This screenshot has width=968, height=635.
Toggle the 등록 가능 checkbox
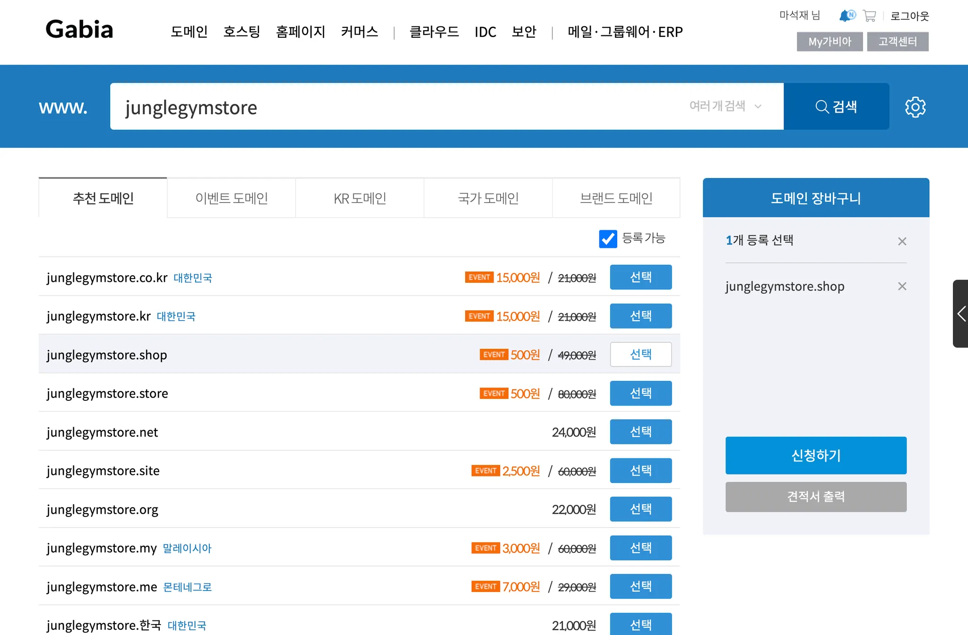tap(608, 239)
